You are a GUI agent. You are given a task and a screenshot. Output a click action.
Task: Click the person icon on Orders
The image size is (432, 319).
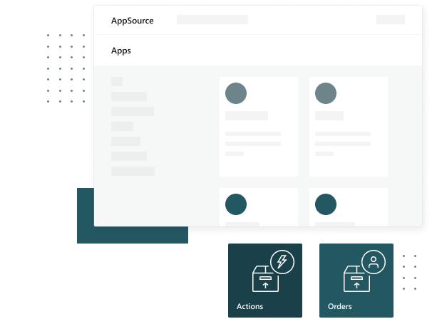[374, 262]
